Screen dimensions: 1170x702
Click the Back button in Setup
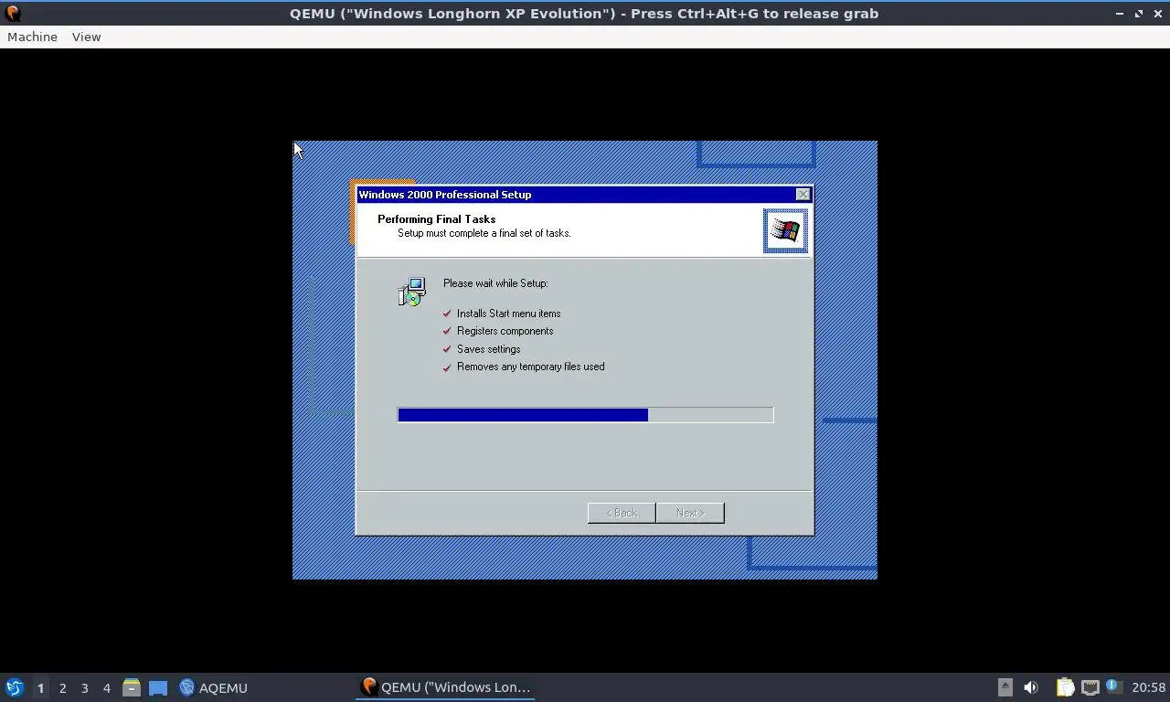[622, 513]
